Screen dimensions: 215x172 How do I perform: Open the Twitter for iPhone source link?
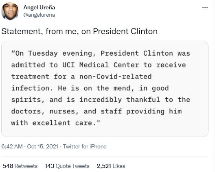point(85,146)
